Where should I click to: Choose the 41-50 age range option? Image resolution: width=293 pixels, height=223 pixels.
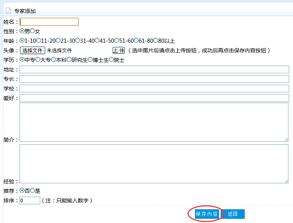pos(97,40)
